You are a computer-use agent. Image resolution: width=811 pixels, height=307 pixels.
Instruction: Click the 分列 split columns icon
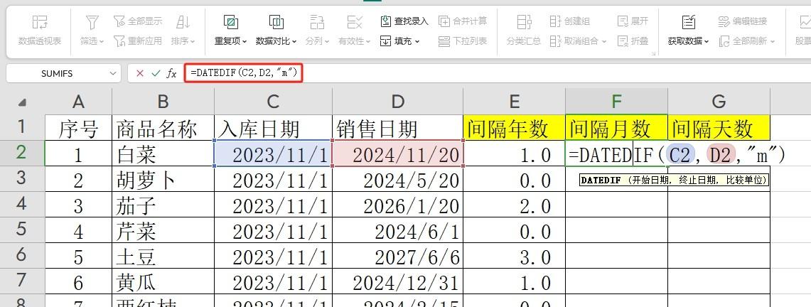(x=316, y=22)
